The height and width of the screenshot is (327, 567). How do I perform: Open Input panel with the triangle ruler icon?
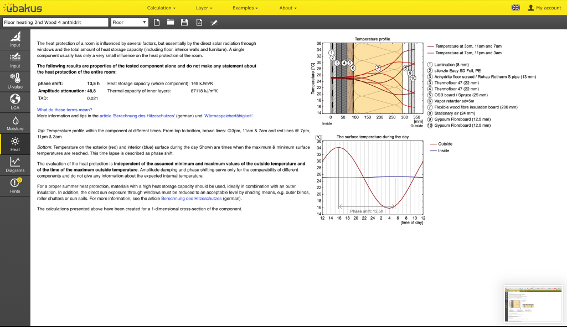(15, 39)
